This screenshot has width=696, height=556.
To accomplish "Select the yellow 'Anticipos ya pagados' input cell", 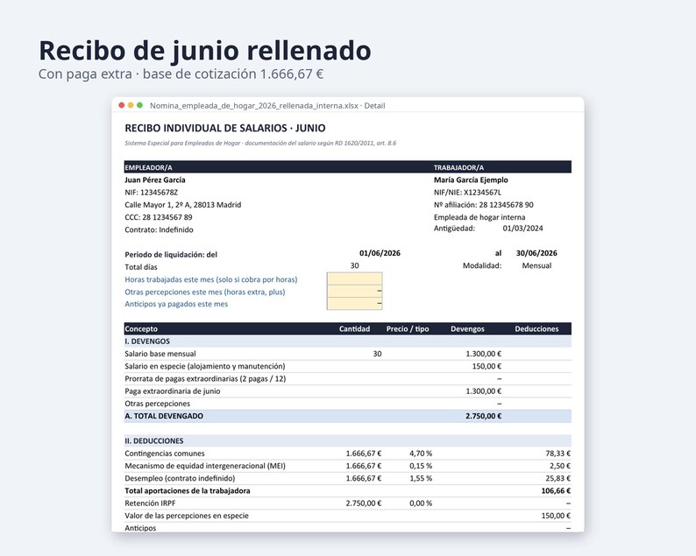I will point(355,304).
